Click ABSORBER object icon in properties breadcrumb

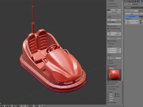click(131, 4)
